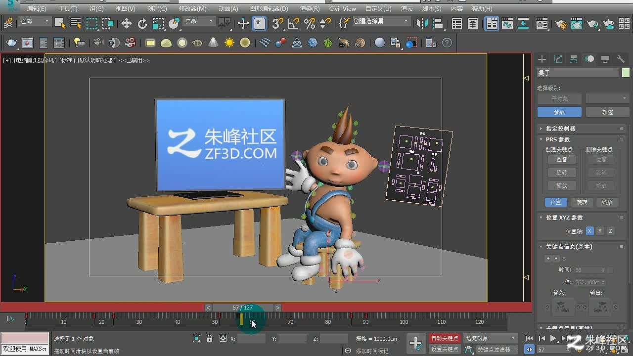Viewport: 633px width, 356px height.
Task: Open Render Setup teapot gear icon
Action: pos(561,23)
